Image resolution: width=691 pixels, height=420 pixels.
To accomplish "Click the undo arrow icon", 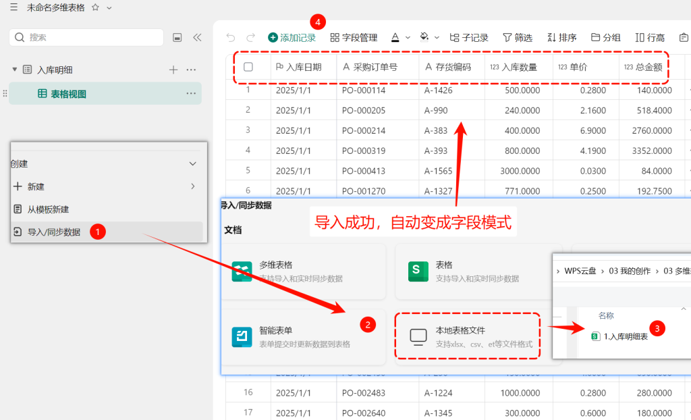I will (x=231, y=38).
